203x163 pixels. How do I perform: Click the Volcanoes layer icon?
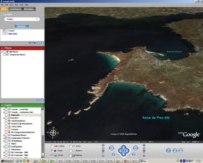pos(10,150)
